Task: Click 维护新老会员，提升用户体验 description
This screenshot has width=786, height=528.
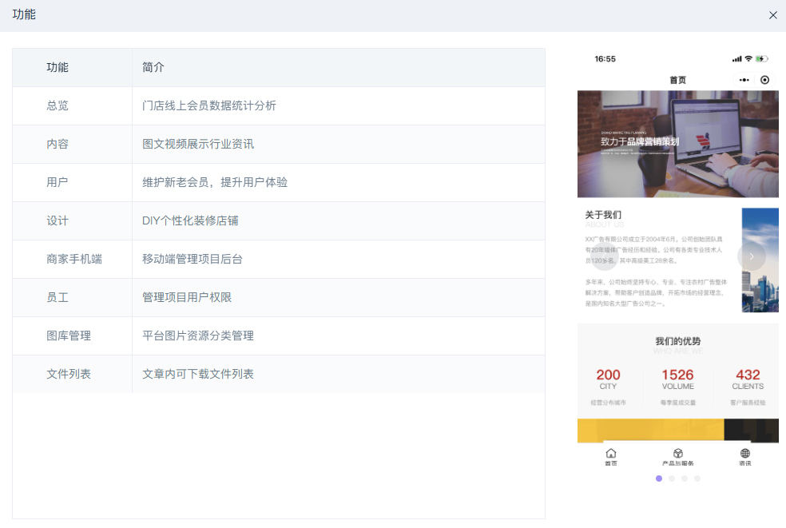Action: pos(215,182)
